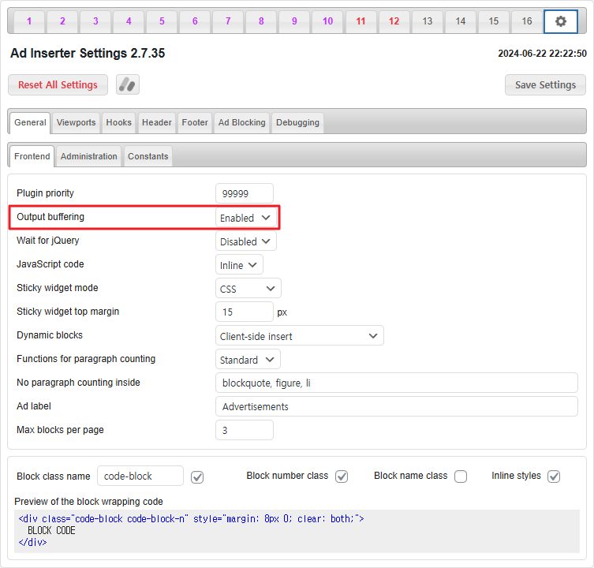594x568 pixels.
Task: Uncheck the Inline styles checkbox
Action: click(554, 476)
